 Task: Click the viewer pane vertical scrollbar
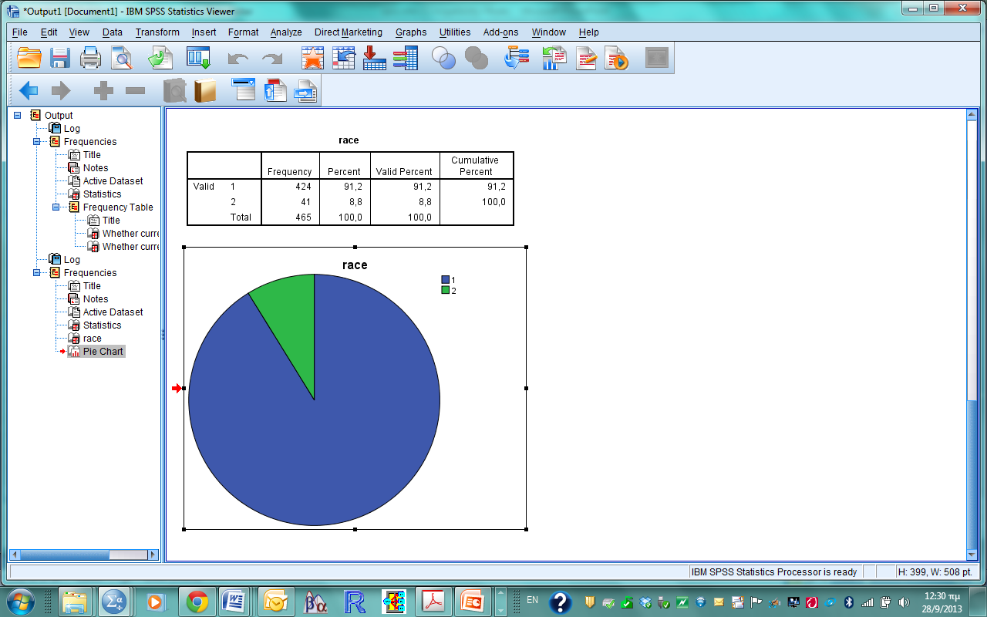pyautogui.click(x=972, y=334)
